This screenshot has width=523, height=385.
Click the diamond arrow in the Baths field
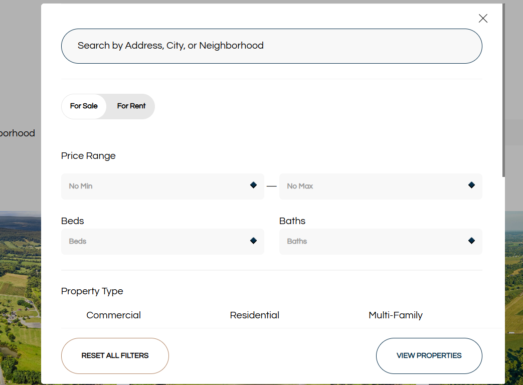click(471, 241)
